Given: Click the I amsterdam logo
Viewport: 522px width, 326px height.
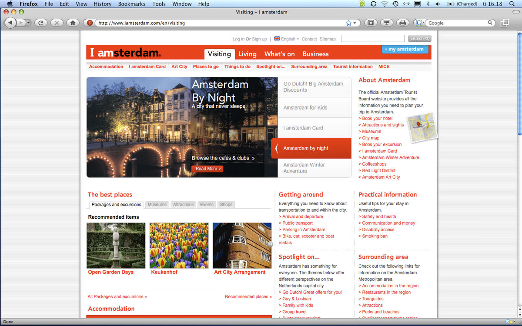Looking at the screenshot, I should tap(125, 53).
